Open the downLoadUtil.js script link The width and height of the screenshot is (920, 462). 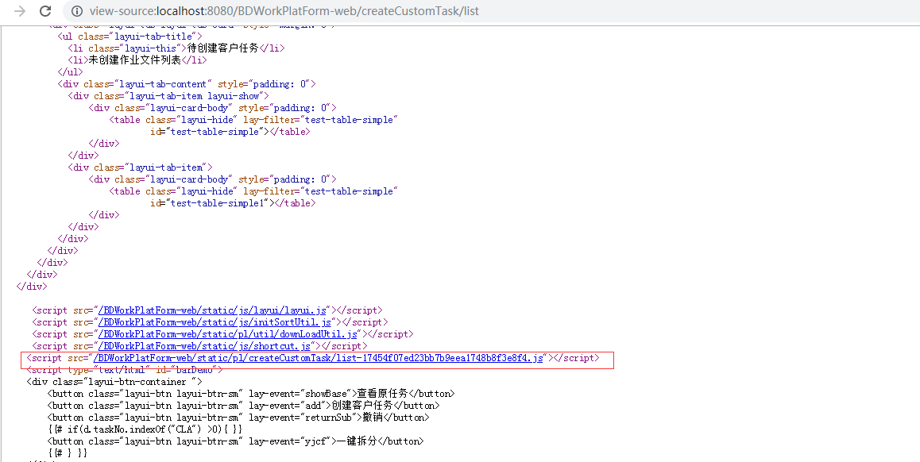pyautogui.click(x=228, y=334)
